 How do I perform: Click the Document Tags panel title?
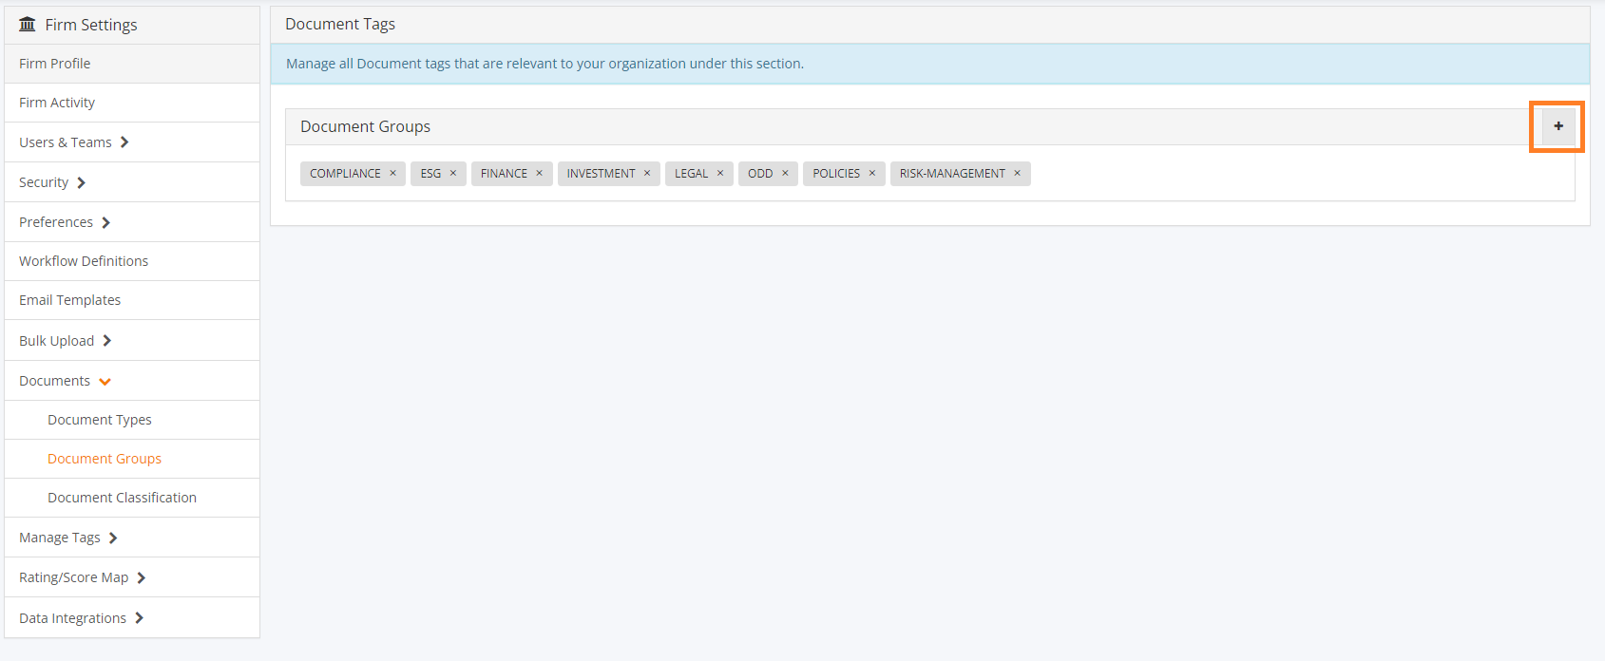(340, 25)
